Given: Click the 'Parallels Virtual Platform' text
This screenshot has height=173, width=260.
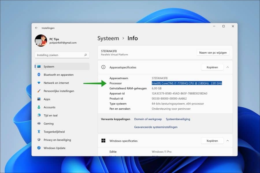Looking at the screenshot, I should click(114, 55).
